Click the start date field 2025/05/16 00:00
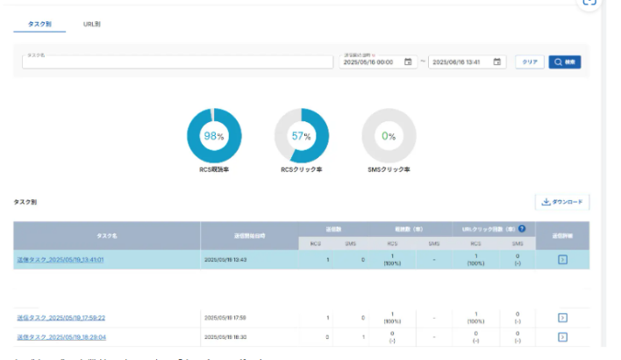 pyautogui.click(x=368, y=62)
